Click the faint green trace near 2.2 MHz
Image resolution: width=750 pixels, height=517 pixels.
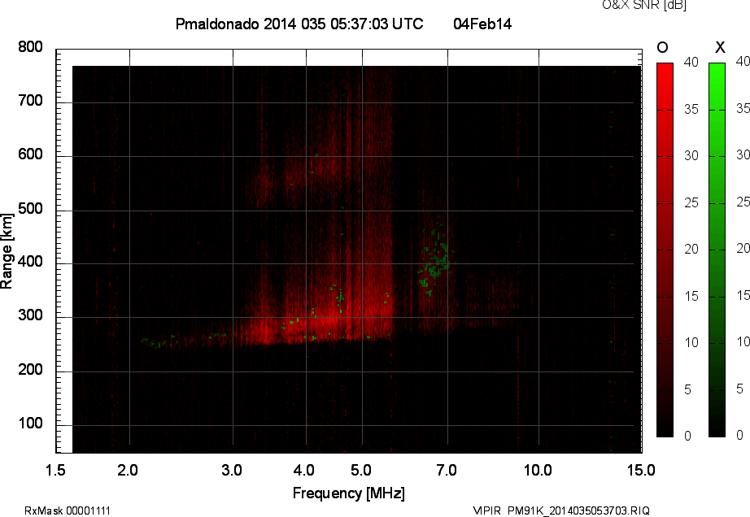159,342
